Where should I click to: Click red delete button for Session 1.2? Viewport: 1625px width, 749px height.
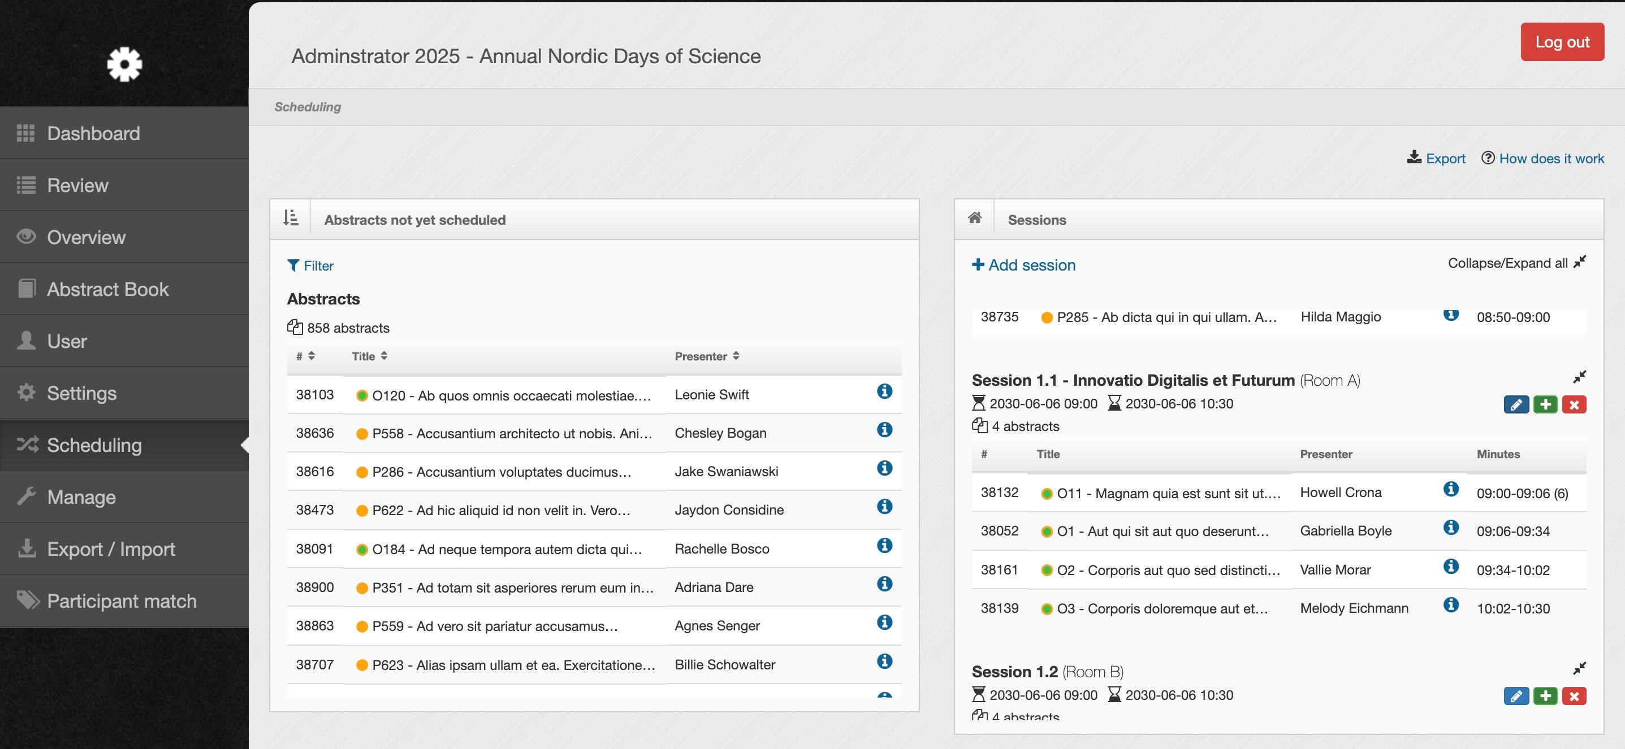point(1574,696)
